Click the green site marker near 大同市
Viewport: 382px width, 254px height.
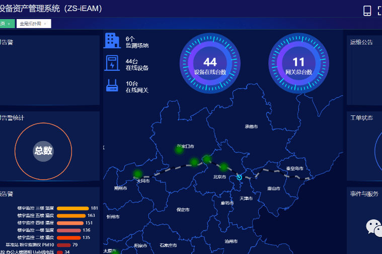click(137, 174)
